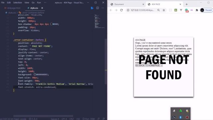Bookmark this page with the star icon
The image size is (213, 120).
[x=164, y=10]
